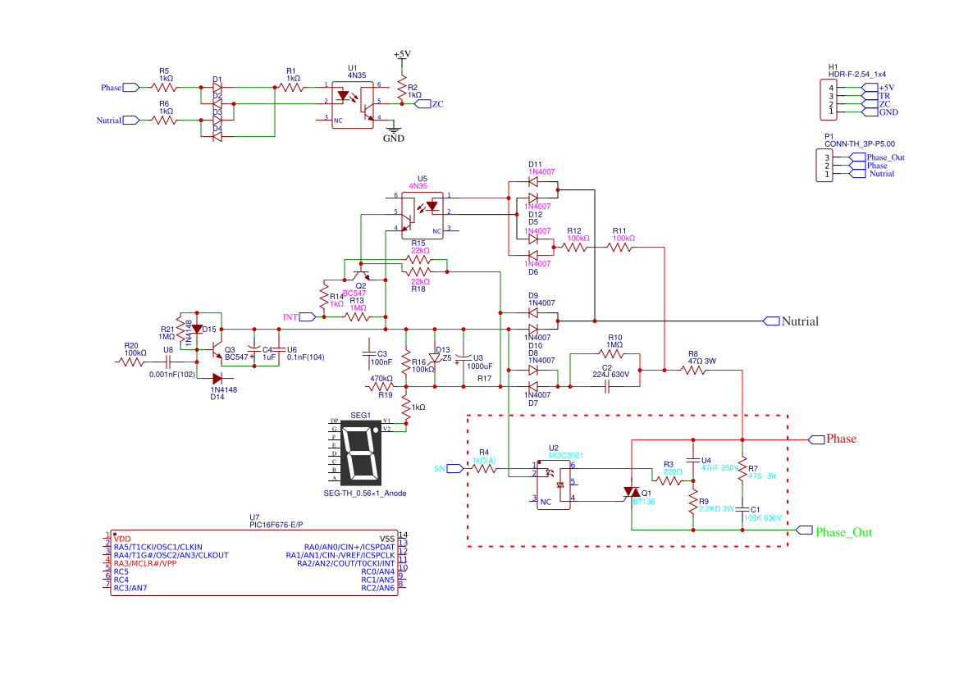Select the PIC16F676 microcontroller U7 body
The image size is (959, 678).
click(x=254, y=562)
